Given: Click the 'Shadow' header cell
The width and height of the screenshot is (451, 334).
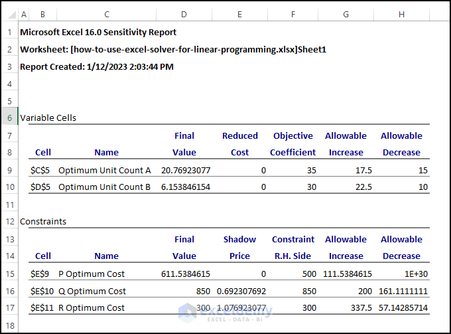Looking at the screenshot, I should 239,239.
